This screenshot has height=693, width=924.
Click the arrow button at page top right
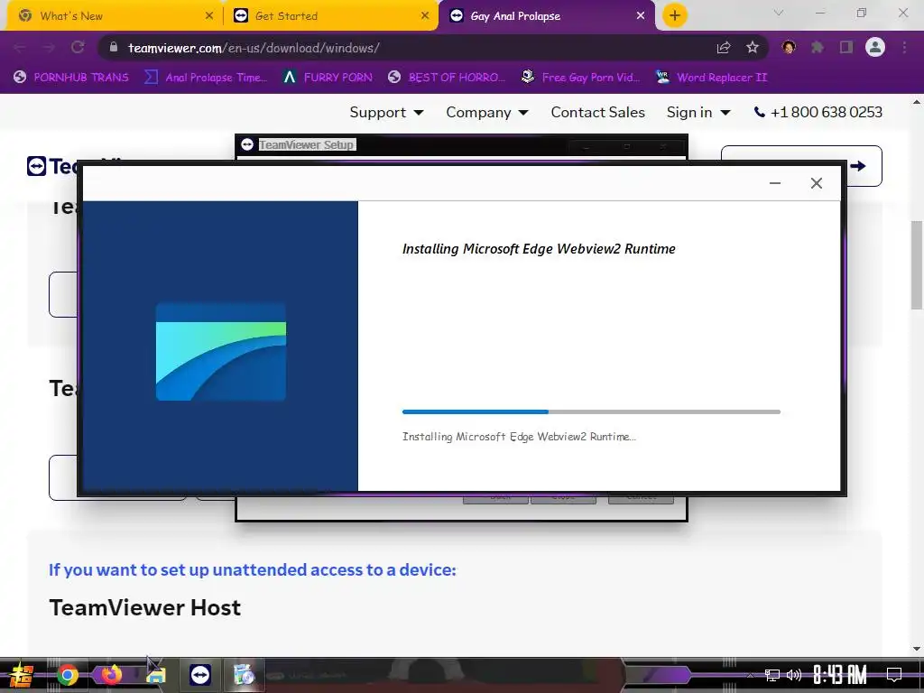pos(858,166)
